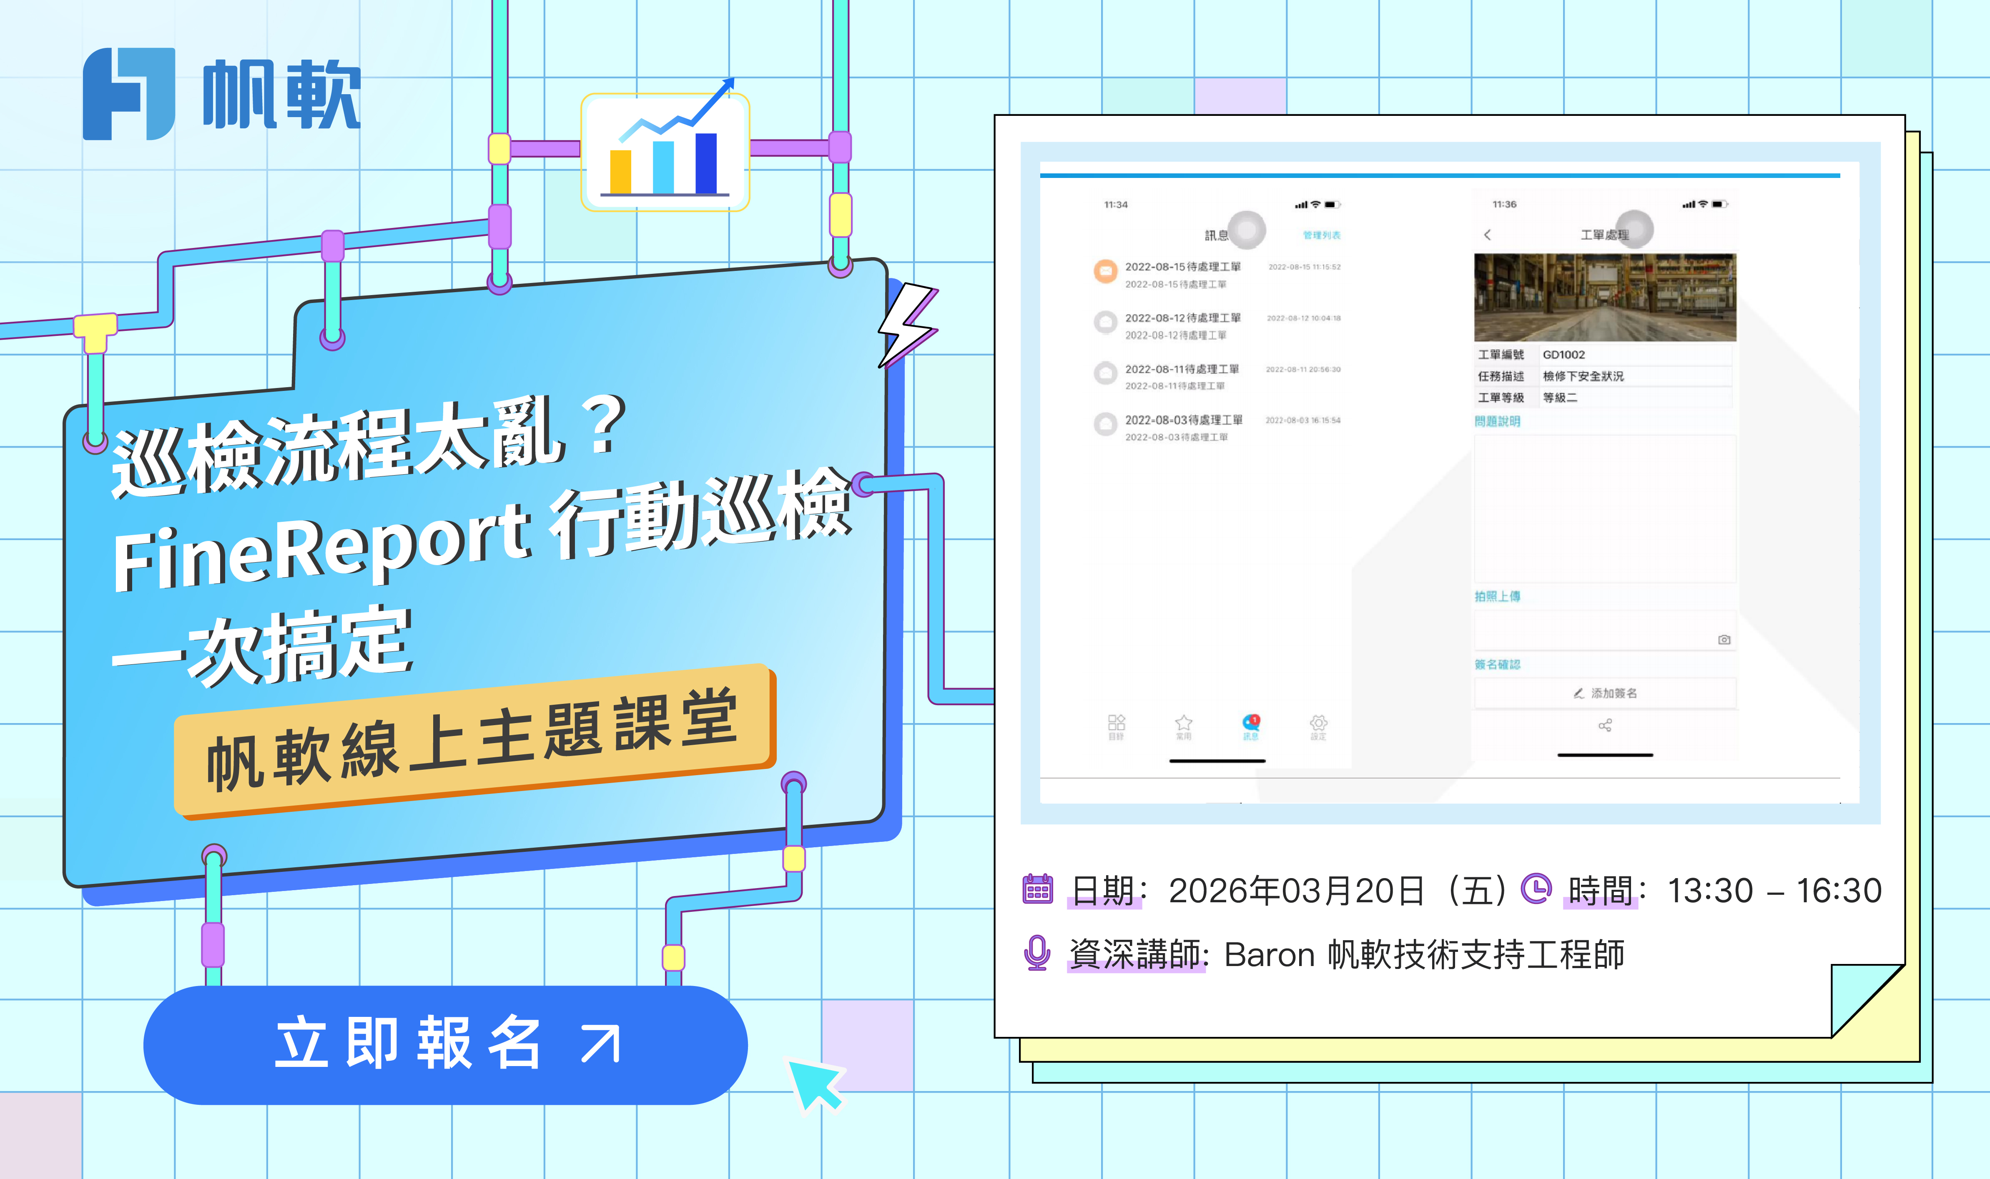The image size is (1990, 1179).
Task: Tap the 添加簽名 add signature button
Action: [1605, 693]
